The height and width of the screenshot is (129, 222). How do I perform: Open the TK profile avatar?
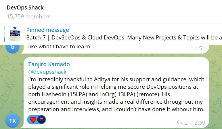point(12,121)
